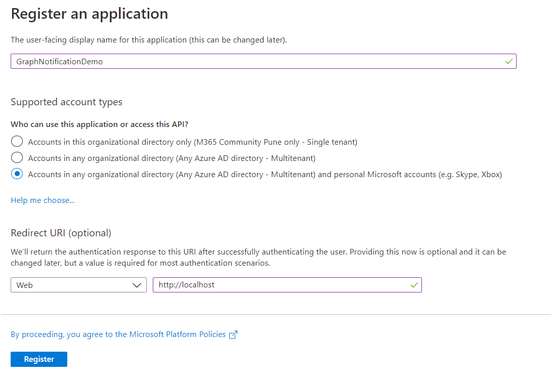Click the Skype, Xbox personal accounts option label
This screenshot has width=551, height=378.
(265, 175)
